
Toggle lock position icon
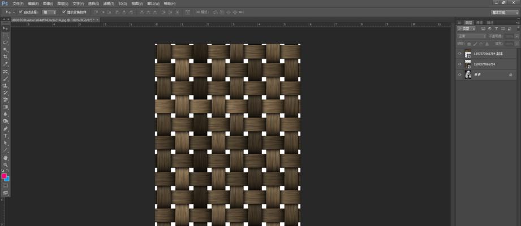(x=481, y=44)
